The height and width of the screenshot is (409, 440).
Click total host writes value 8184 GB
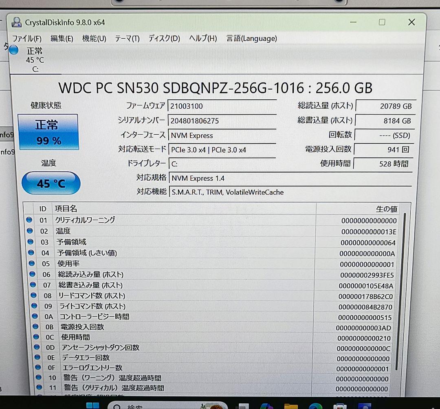(x=385, y=120)
